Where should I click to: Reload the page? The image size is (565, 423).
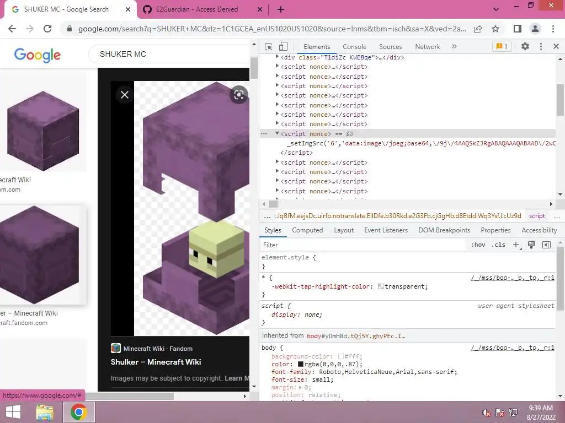tap(47, 29)
